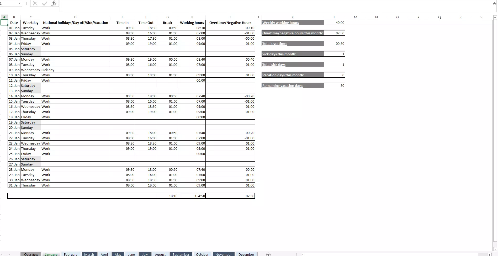Cancel cell entry with the X icon
Viewport: 498px width, 256px height.
tap(35, 3)
